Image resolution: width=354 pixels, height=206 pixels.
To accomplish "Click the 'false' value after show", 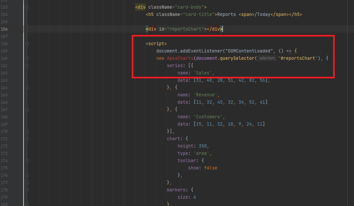I will 211,168.
